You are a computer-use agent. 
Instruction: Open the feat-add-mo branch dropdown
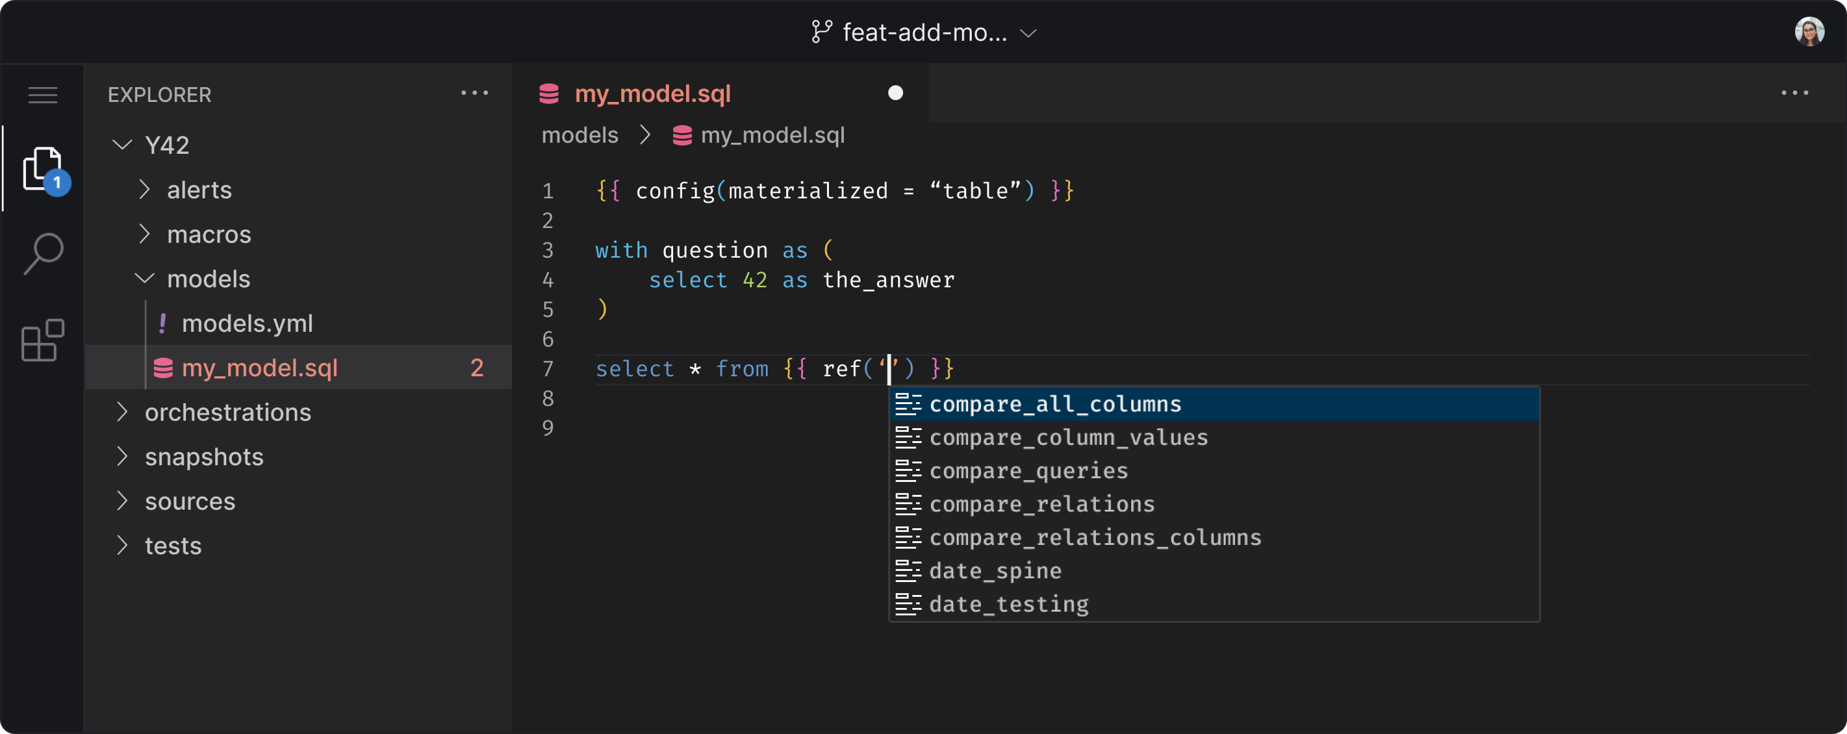924,32
